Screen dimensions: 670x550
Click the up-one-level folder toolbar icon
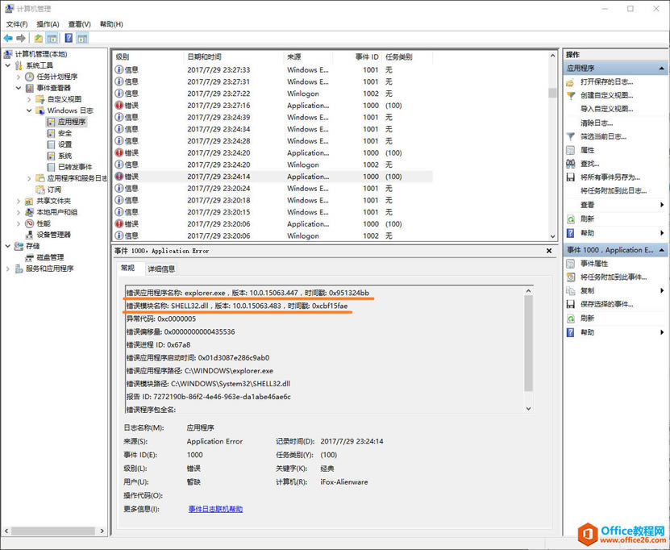(38, 38)
